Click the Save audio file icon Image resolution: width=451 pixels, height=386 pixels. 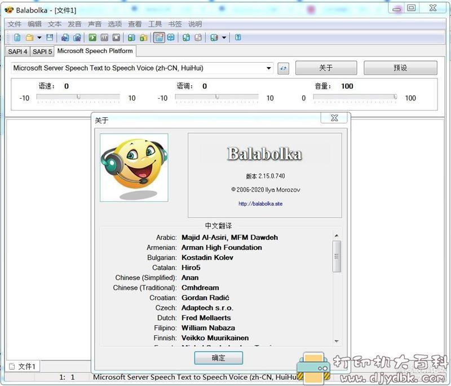pos(65,37)
